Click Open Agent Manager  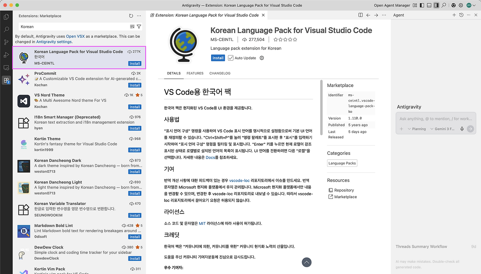click(x=392, y=5)
